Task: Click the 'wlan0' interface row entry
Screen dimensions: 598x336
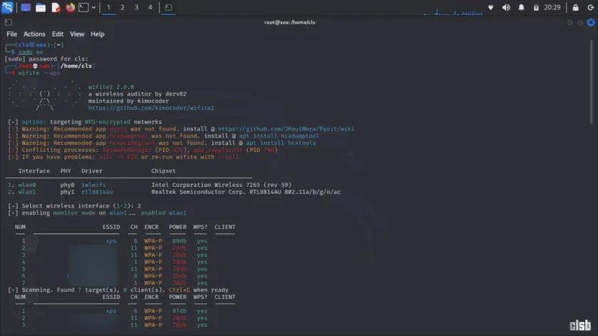Action: tap(26, 185)
